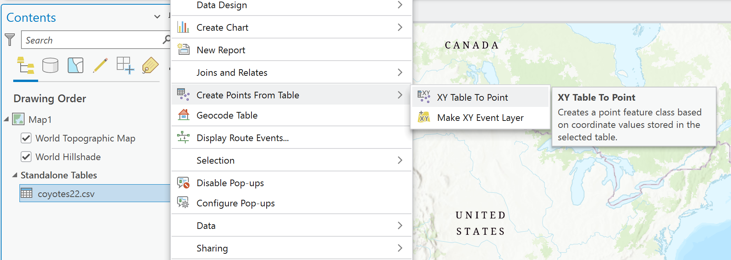Collapse the Map1 tree node
This screenshot has width=731, height=260.
(x=6, y=119)
